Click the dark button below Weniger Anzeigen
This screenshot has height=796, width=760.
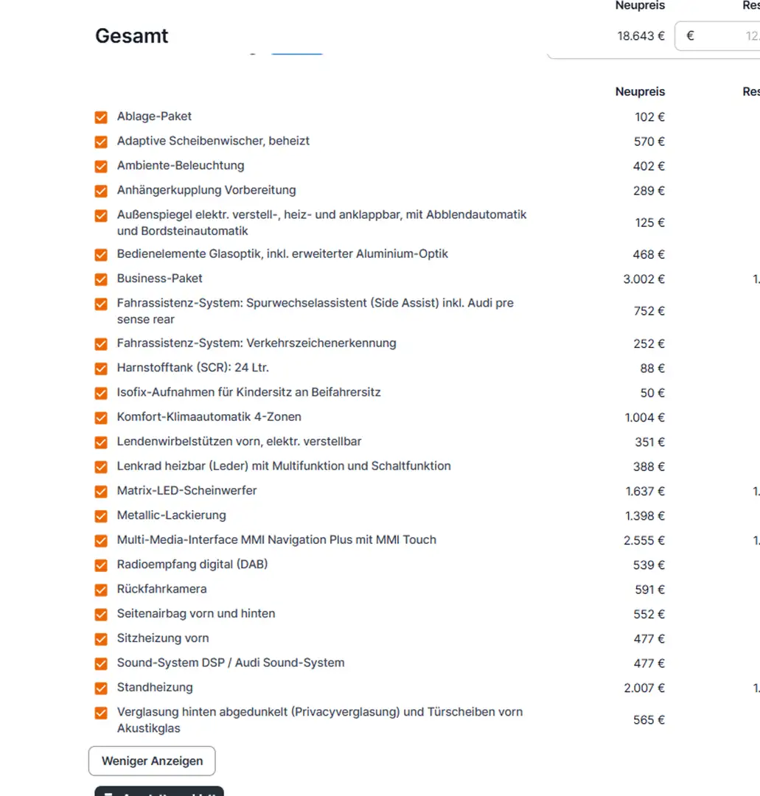pos(159,792)
